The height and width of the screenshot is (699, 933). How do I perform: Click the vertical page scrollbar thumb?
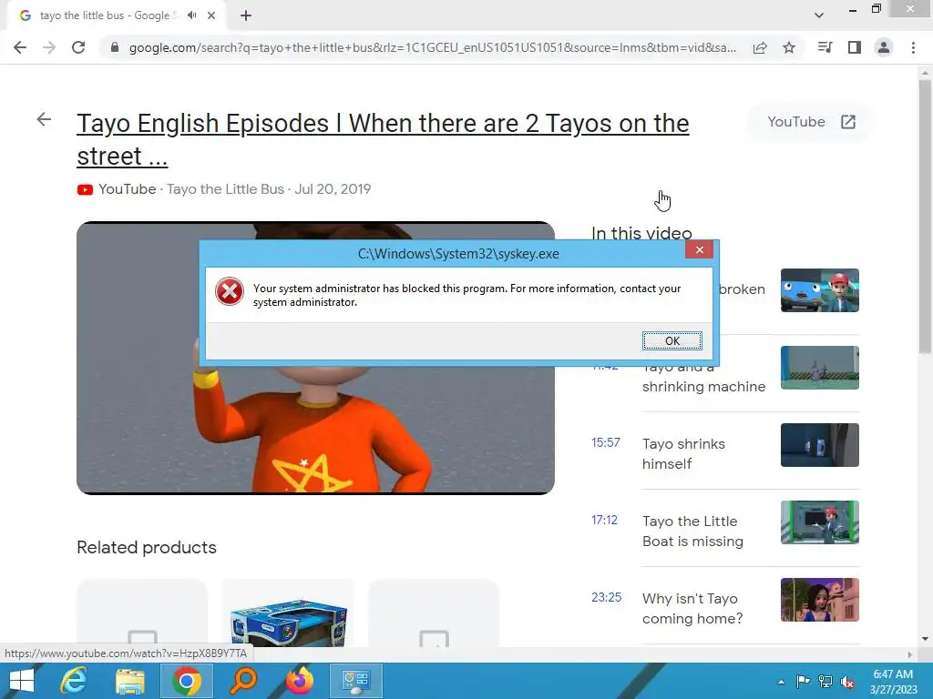pyautogui.click(x=925, y=217)
